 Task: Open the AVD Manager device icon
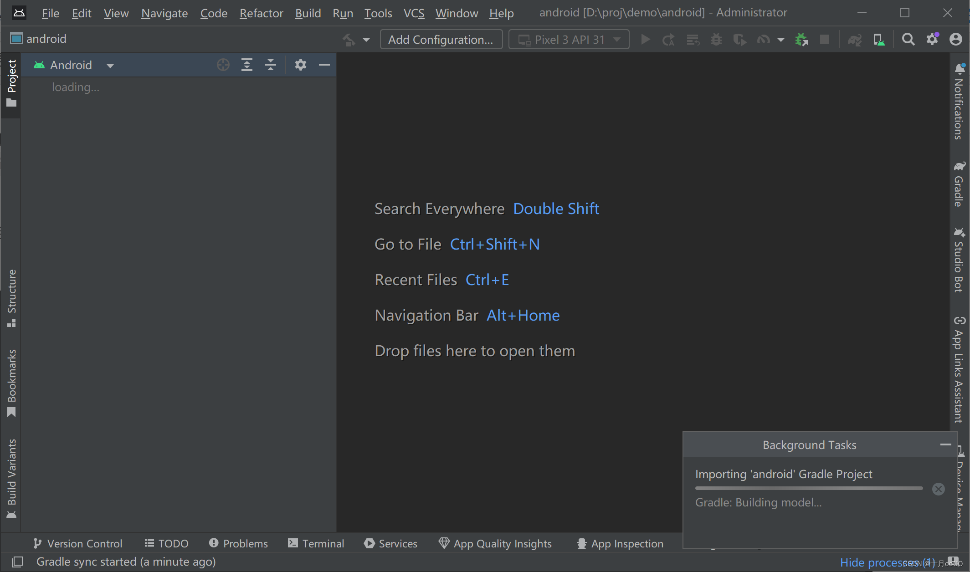tap(879, 39)
